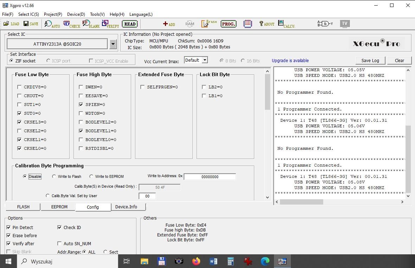Click the ATTINY2313A @SOIC20 IC button

coord(57,44)
